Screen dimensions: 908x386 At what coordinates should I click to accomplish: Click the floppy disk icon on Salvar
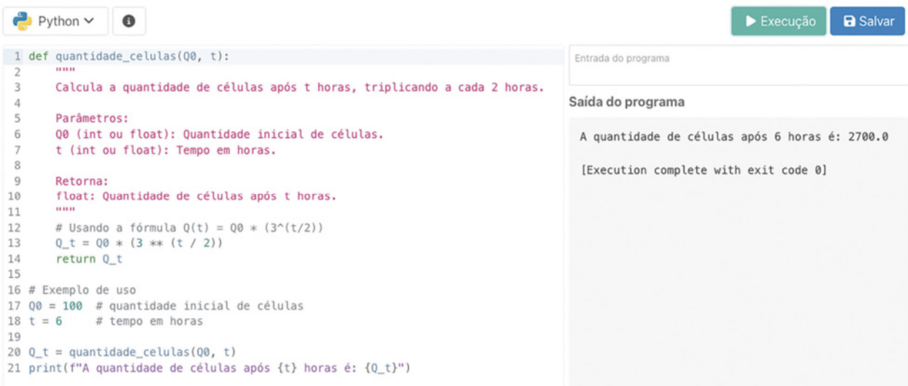849,21
